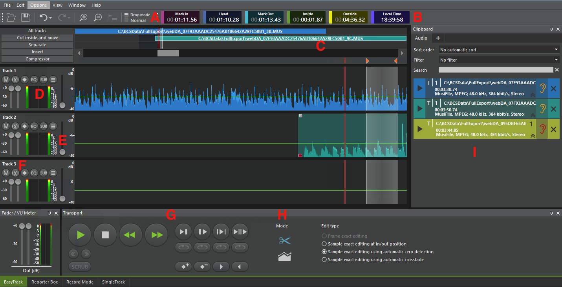Image resolution: width=562 pixels, height=287 pixels.
Task: Select the scissors edit mode in Transport panel
Action: 284,240
